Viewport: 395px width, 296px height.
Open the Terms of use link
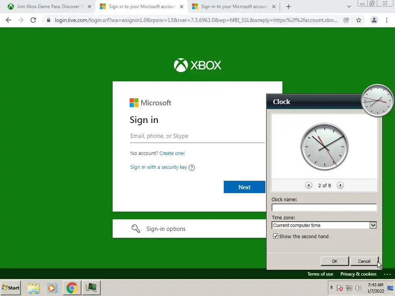click(x=320, y=274)
